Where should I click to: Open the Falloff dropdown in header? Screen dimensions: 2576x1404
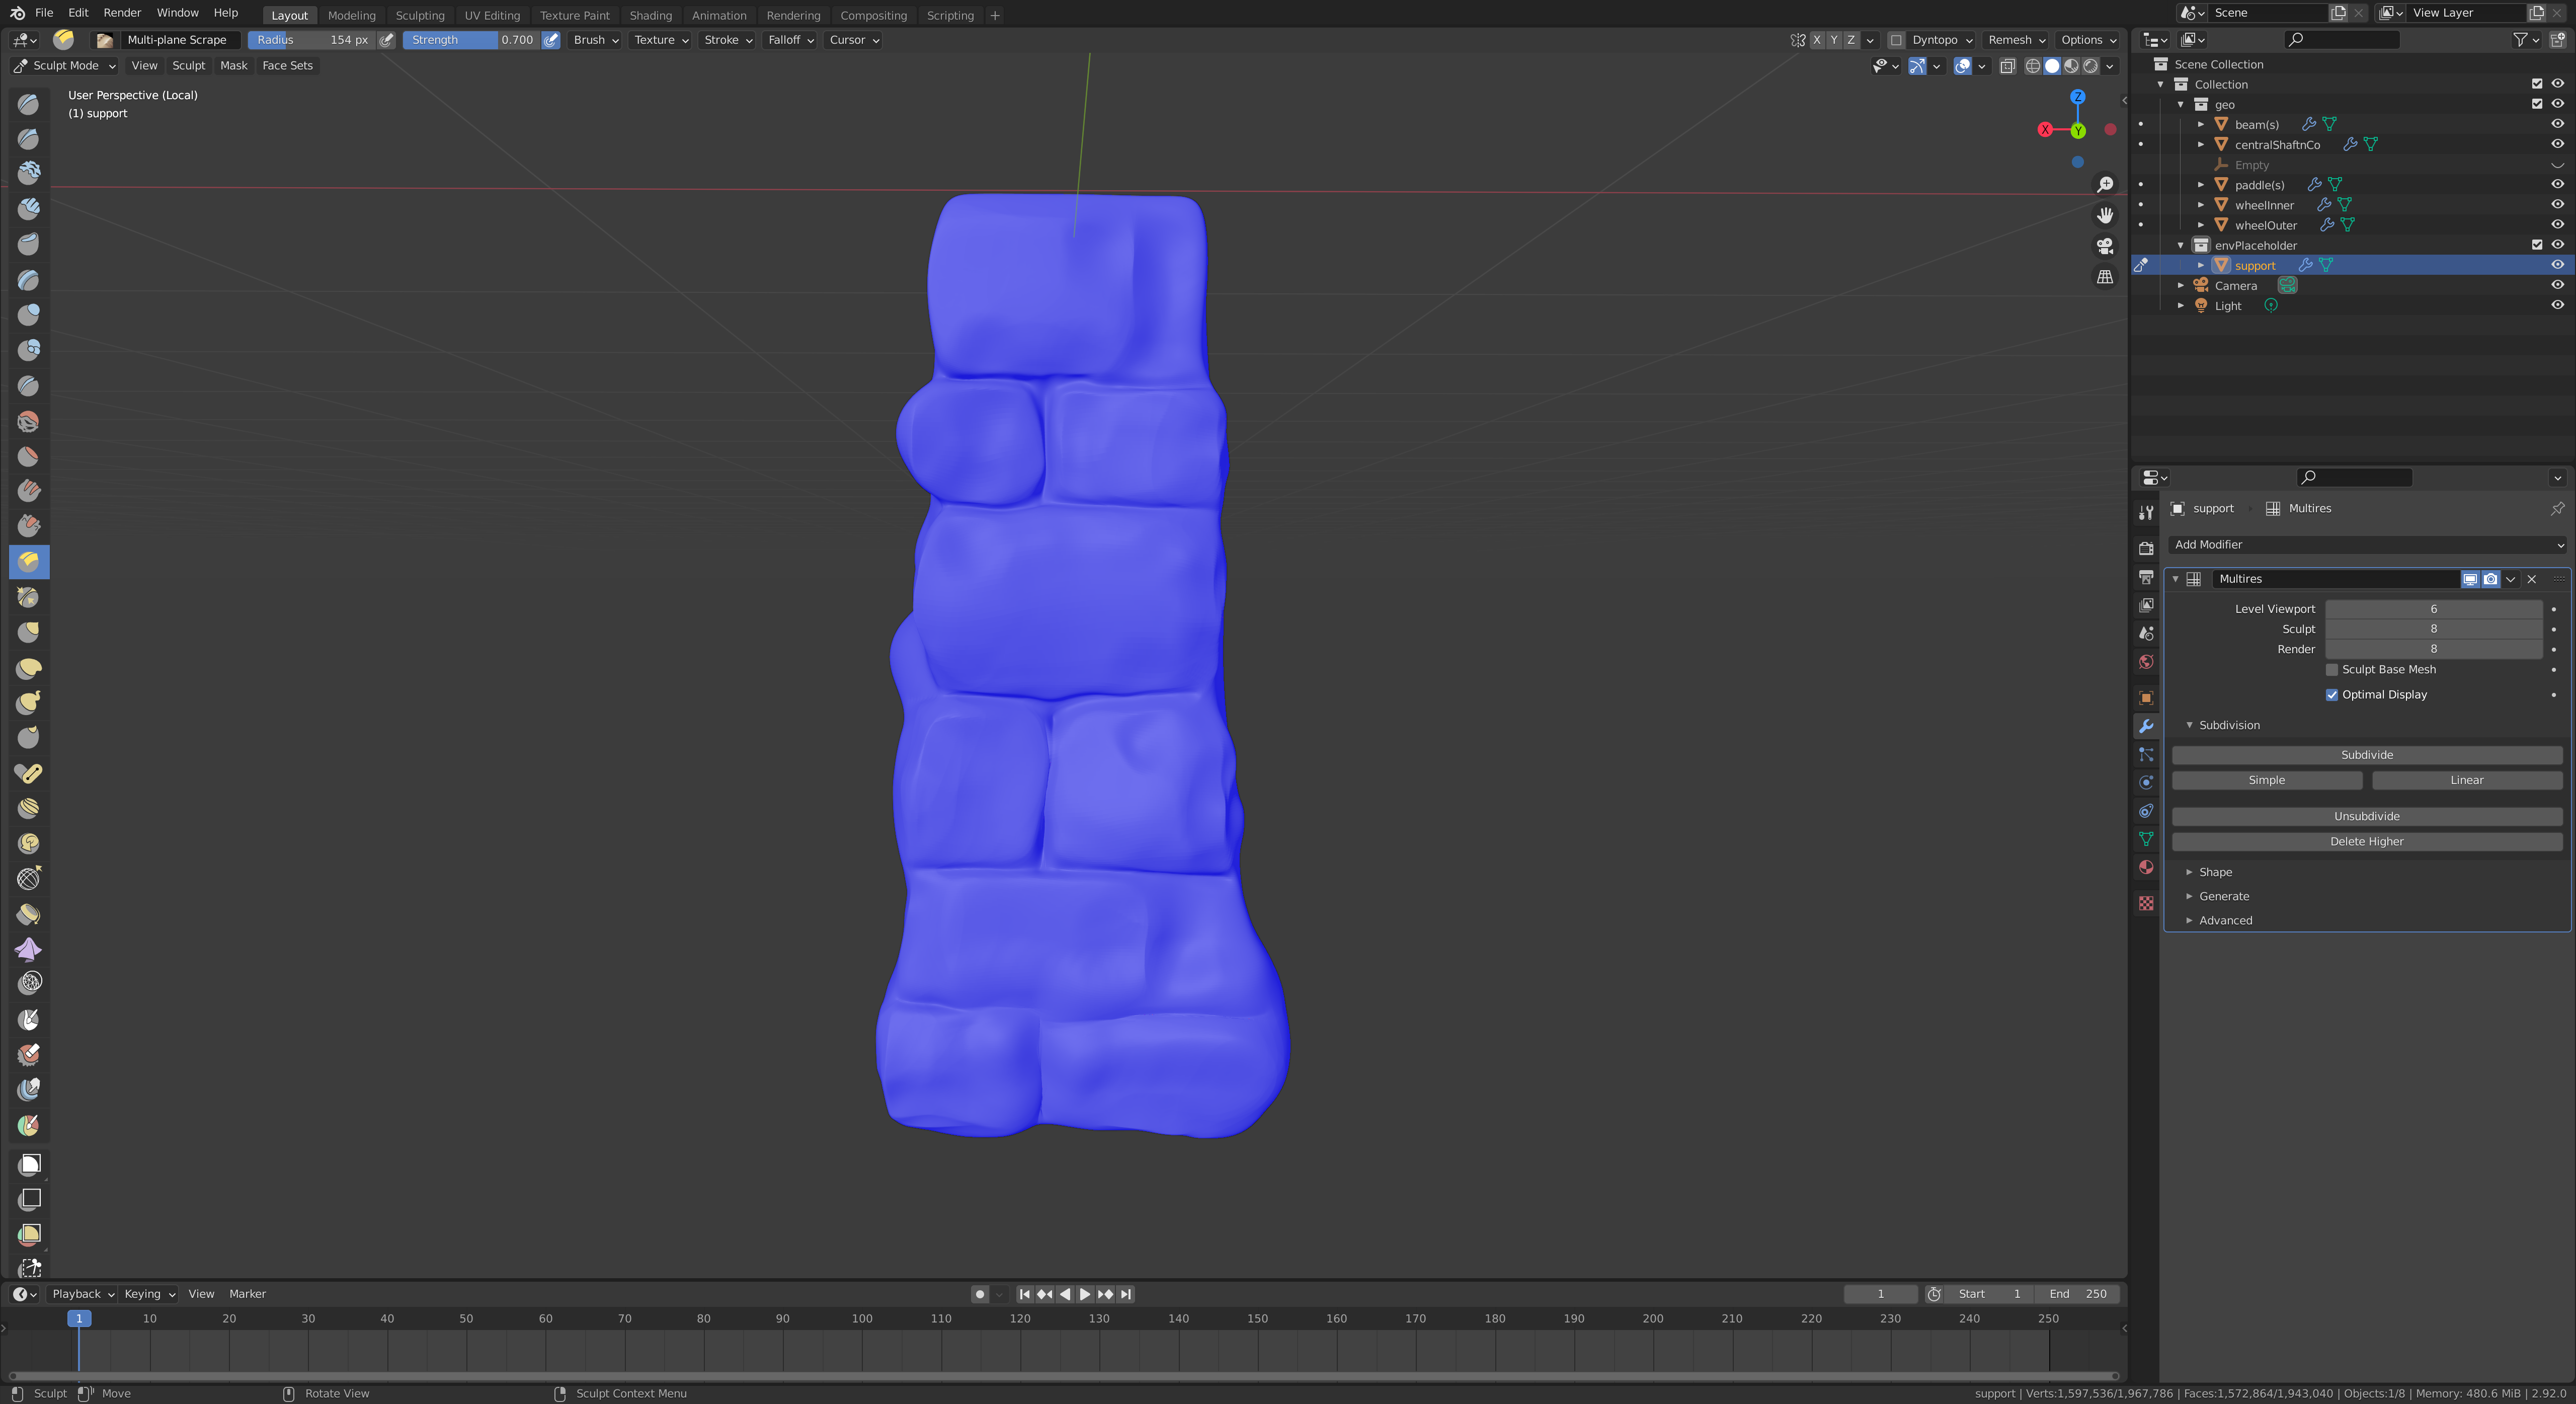coord(790,40)
